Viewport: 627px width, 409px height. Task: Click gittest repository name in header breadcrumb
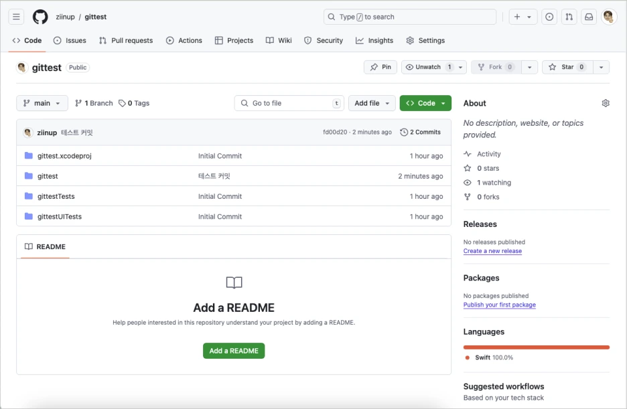tap(96, 17)
